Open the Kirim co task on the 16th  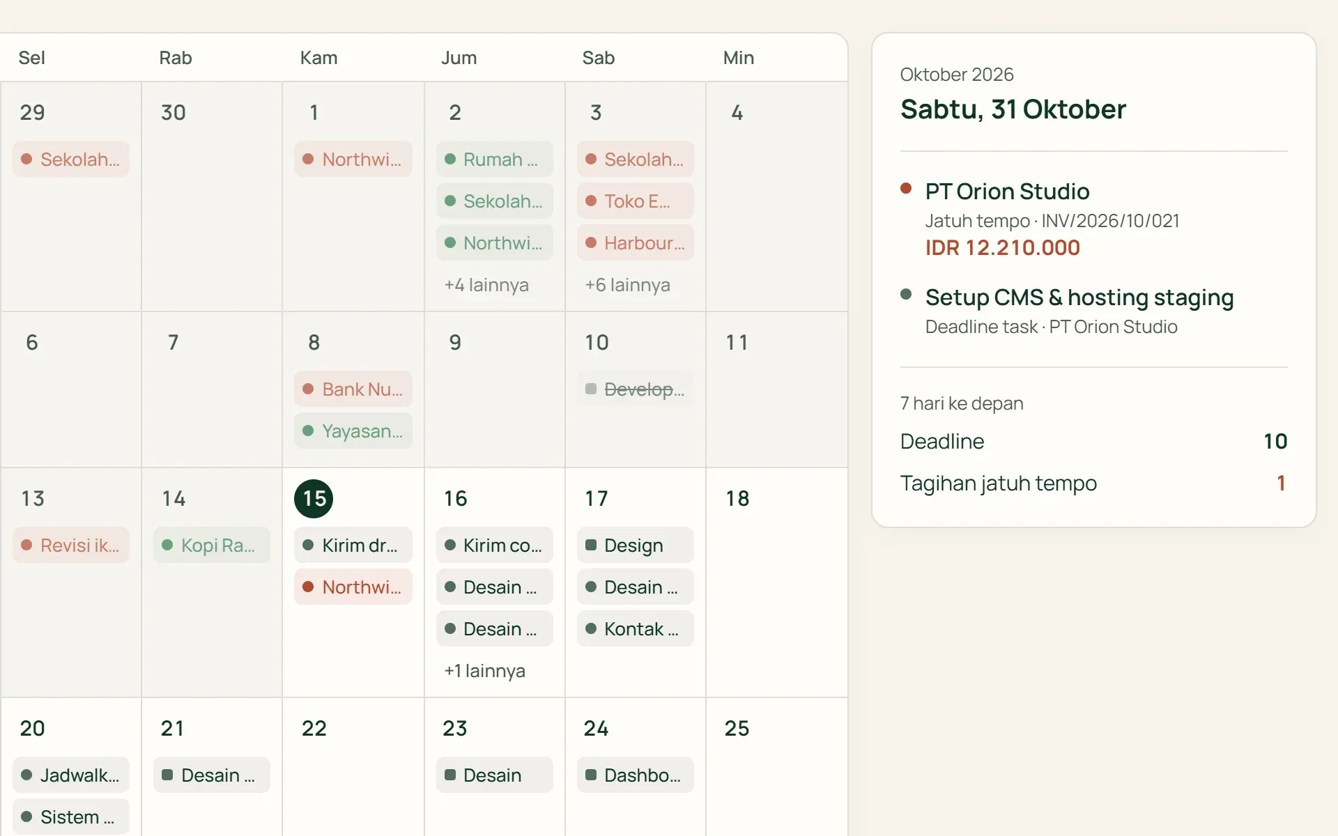click(494, 545)
